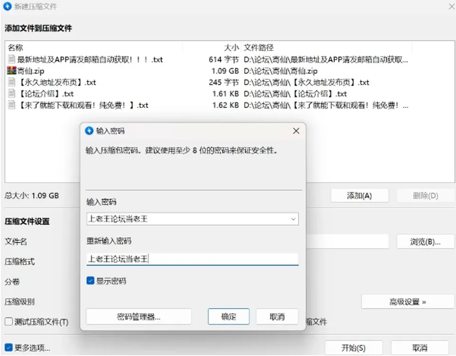Click the 1.62 KB size cell

tap(225, 105)
